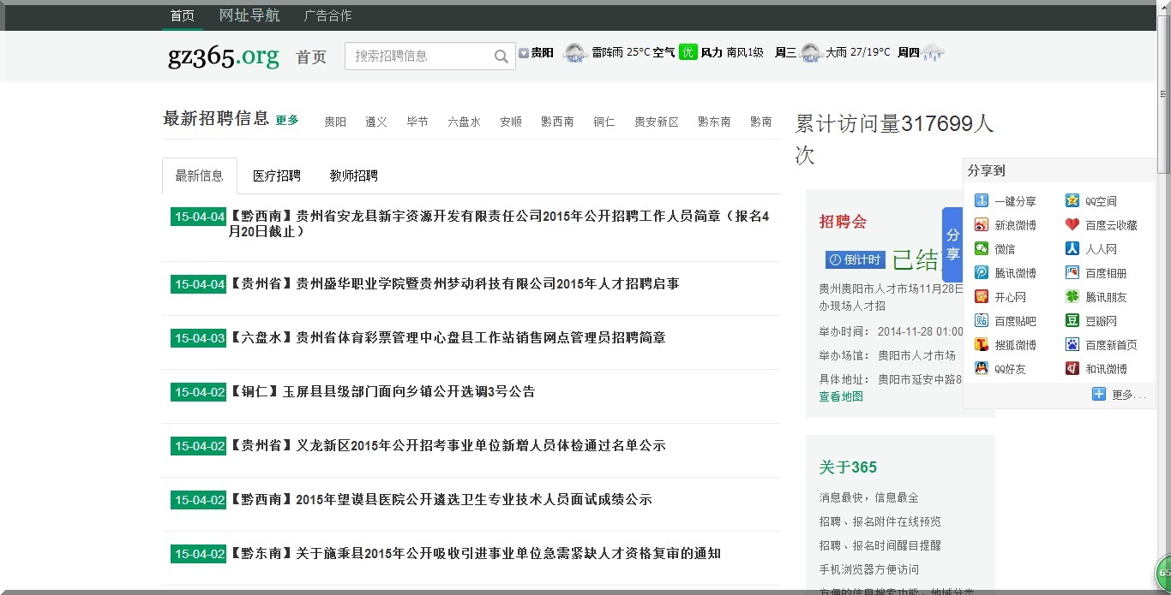
Task: Open the 网址导航 menu item
Action: 249,15
